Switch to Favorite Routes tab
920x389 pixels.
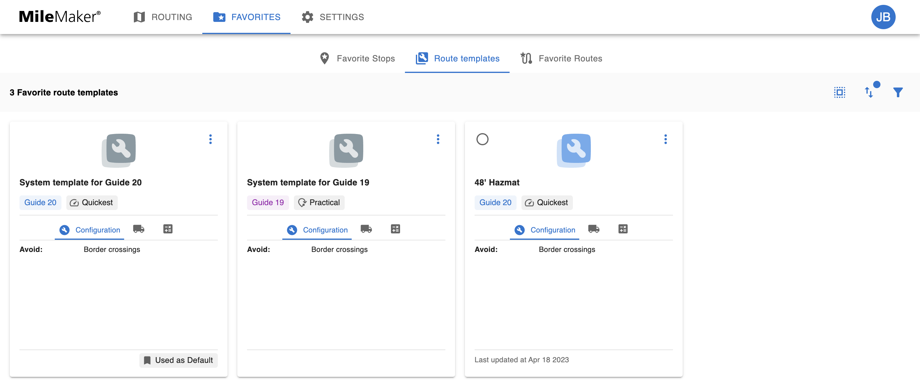pos(561,58)
